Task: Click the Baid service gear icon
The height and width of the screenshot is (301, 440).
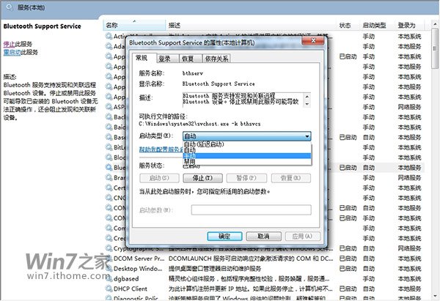Action: [x=109, y=127]
